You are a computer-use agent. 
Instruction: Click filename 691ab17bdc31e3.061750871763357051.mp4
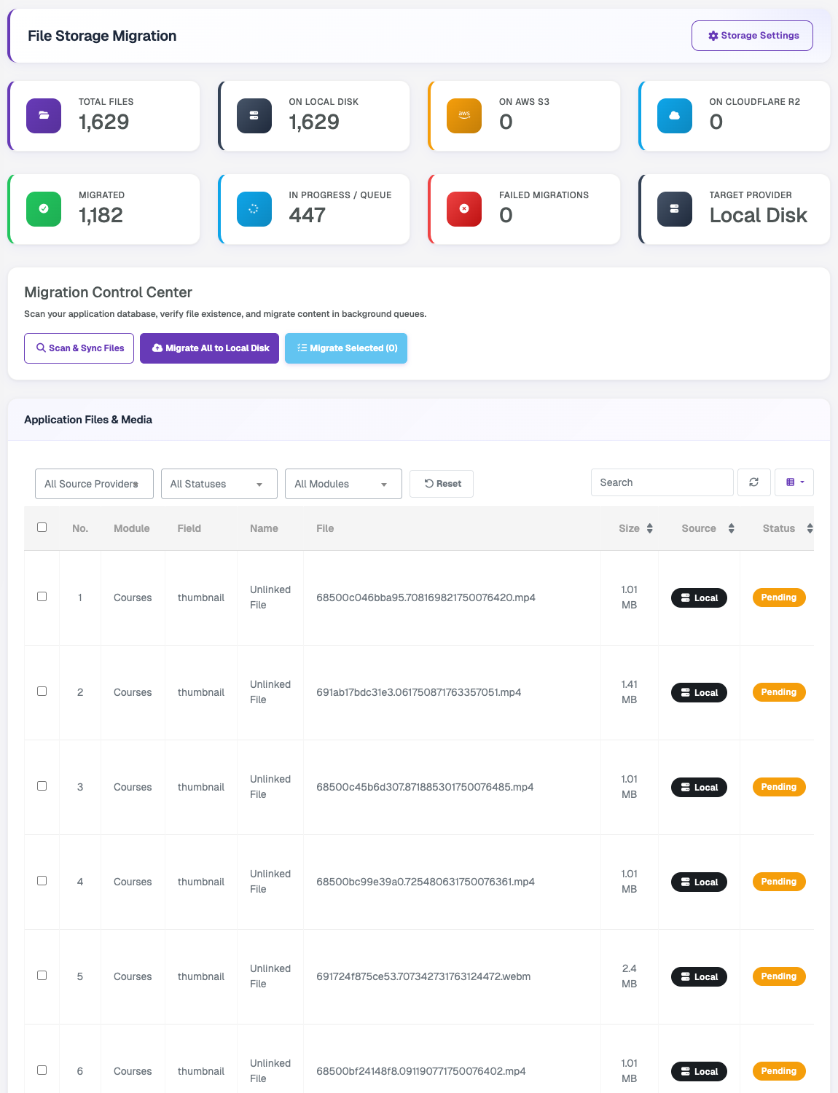(x=419, y=692)
